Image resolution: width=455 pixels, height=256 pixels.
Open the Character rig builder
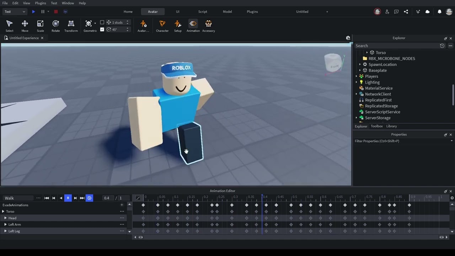click(162, 26)
